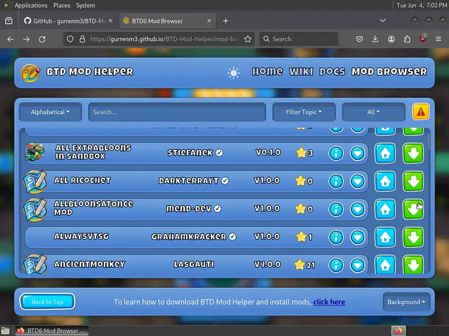449x336 pixels.
Task: Expand details for All ExtraBloons in Sandbox
Action: pos(358,153)
